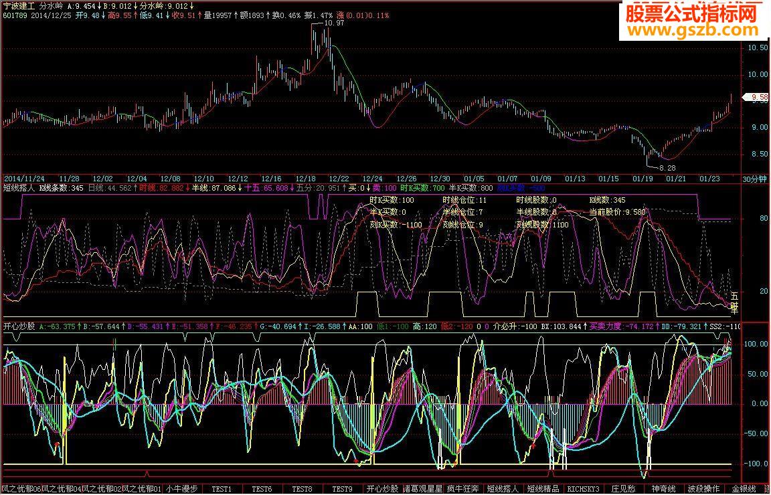This screenshot has width=771, height=495.
Task: Open the 波段操作 tab
Action: [703, 489]
